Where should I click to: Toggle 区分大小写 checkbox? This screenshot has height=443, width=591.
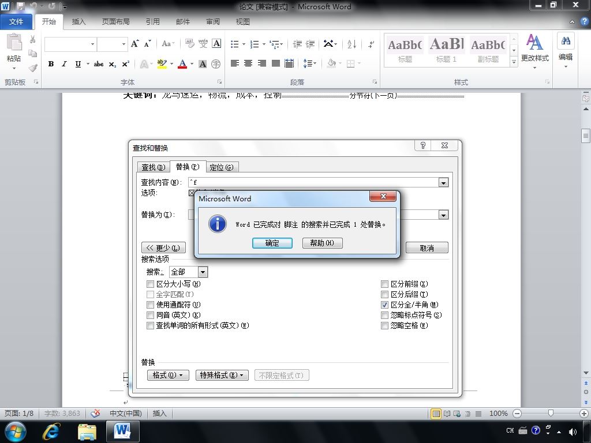[x=151, y=284]
